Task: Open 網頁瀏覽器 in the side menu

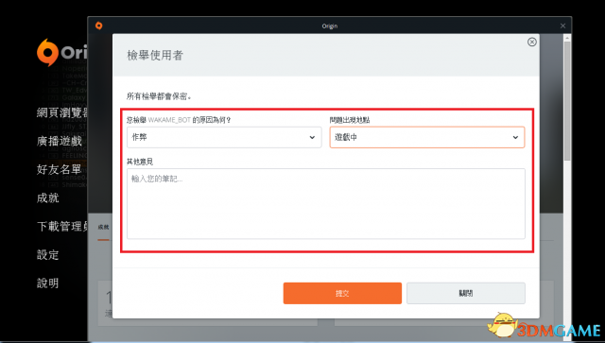Action: coord(62,112)
